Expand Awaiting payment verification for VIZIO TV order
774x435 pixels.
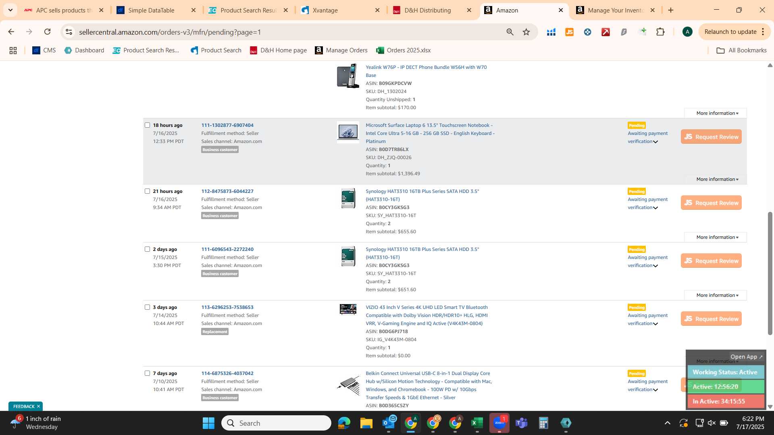pyautogui.click(x=655, y=324)
